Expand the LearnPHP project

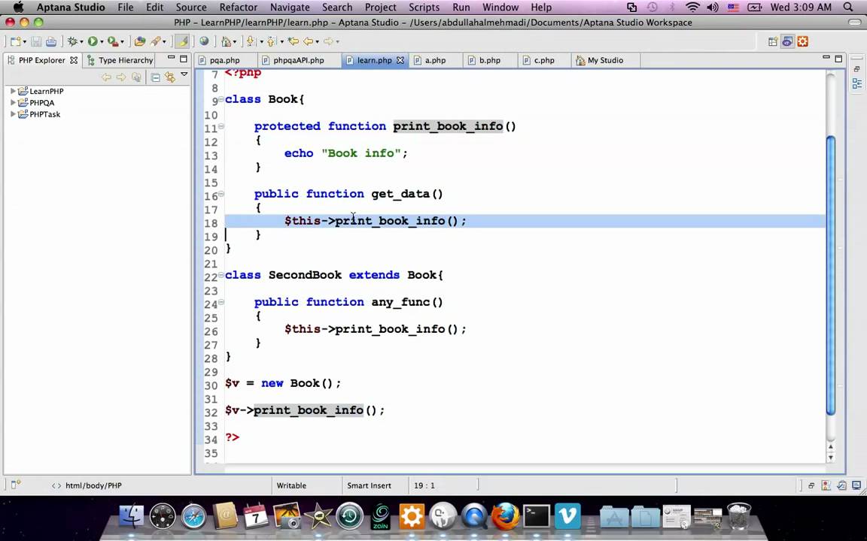click(14, 91)
